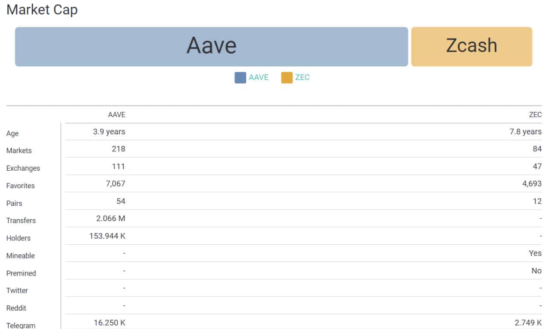Select the Markets row label
The height and width of the screenshot is (329, 548).
[x=19, y=151]
